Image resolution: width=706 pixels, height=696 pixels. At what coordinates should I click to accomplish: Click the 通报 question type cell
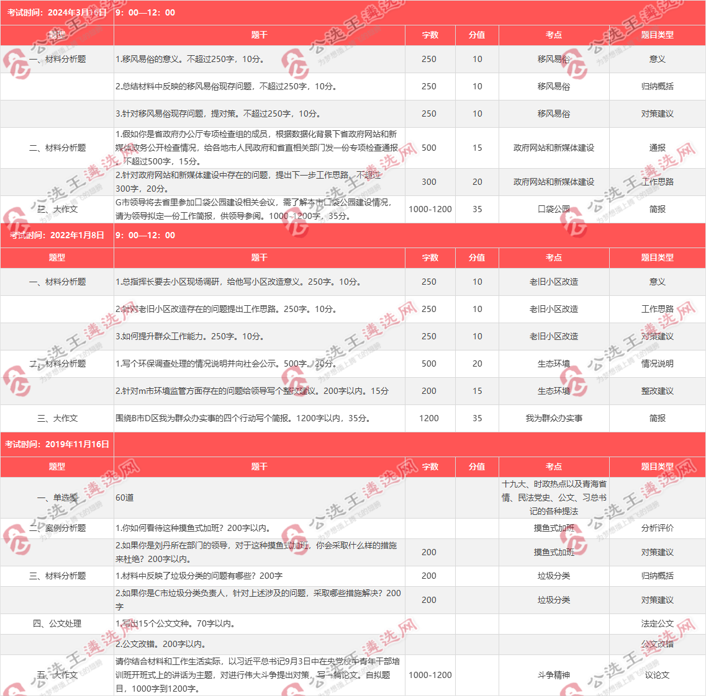657,148
